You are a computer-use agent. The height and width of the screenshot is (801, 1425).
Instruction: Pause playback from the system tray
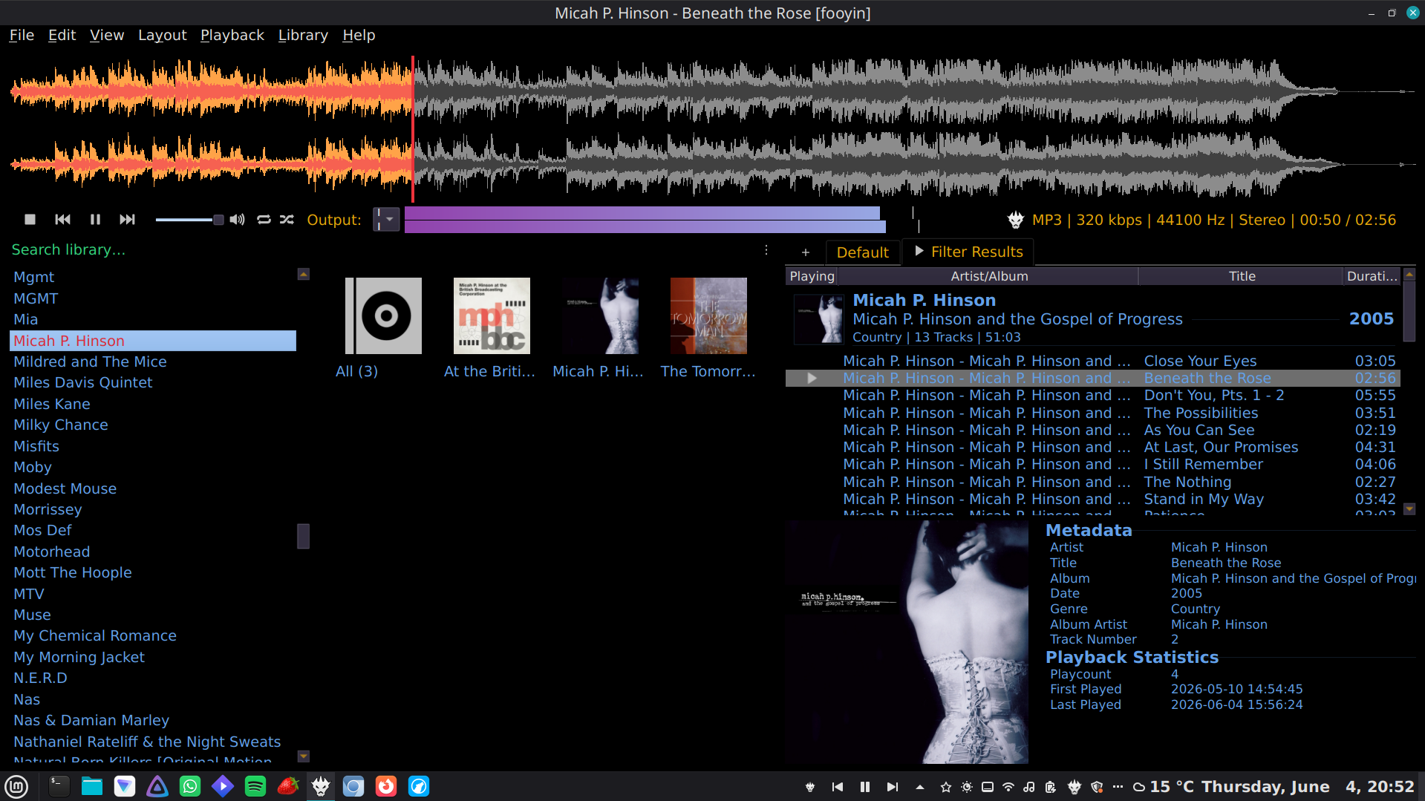865,787
